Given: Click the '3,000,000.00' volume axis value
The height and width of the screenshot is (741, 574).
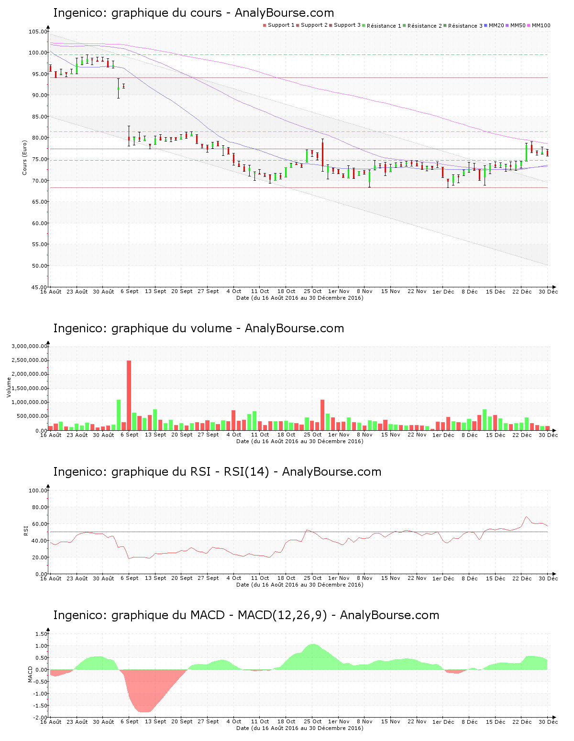Looking at the screenshot, I should click(30, 346).
